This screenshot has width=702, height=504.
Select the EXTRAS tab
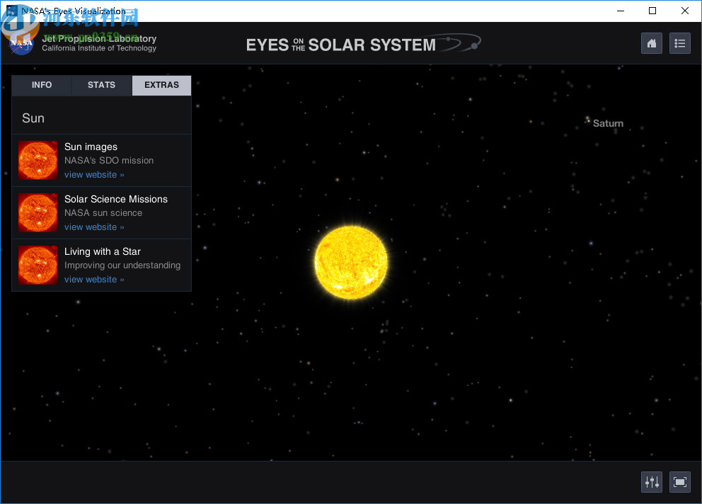[x=161, y=85]
